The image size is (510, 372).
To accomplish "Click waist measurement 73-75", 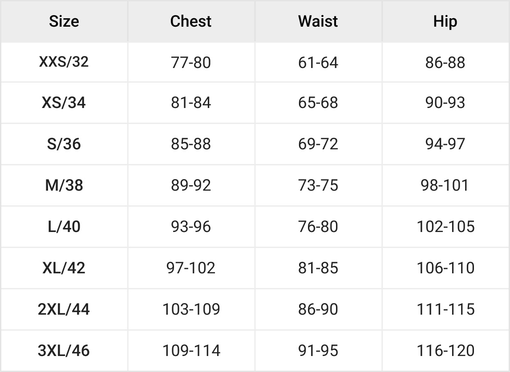I will pos(318,185).
